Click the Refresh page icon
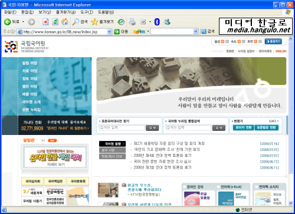This screenshot has height=214, width=295. (x=55, y=22)
